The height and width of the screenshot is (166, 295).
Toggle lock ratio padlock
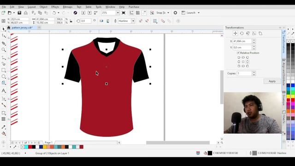(x=71, y=21)
